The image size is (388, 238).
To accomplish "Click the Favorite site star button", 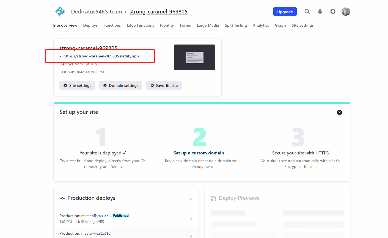I will (x=164, y=85).
